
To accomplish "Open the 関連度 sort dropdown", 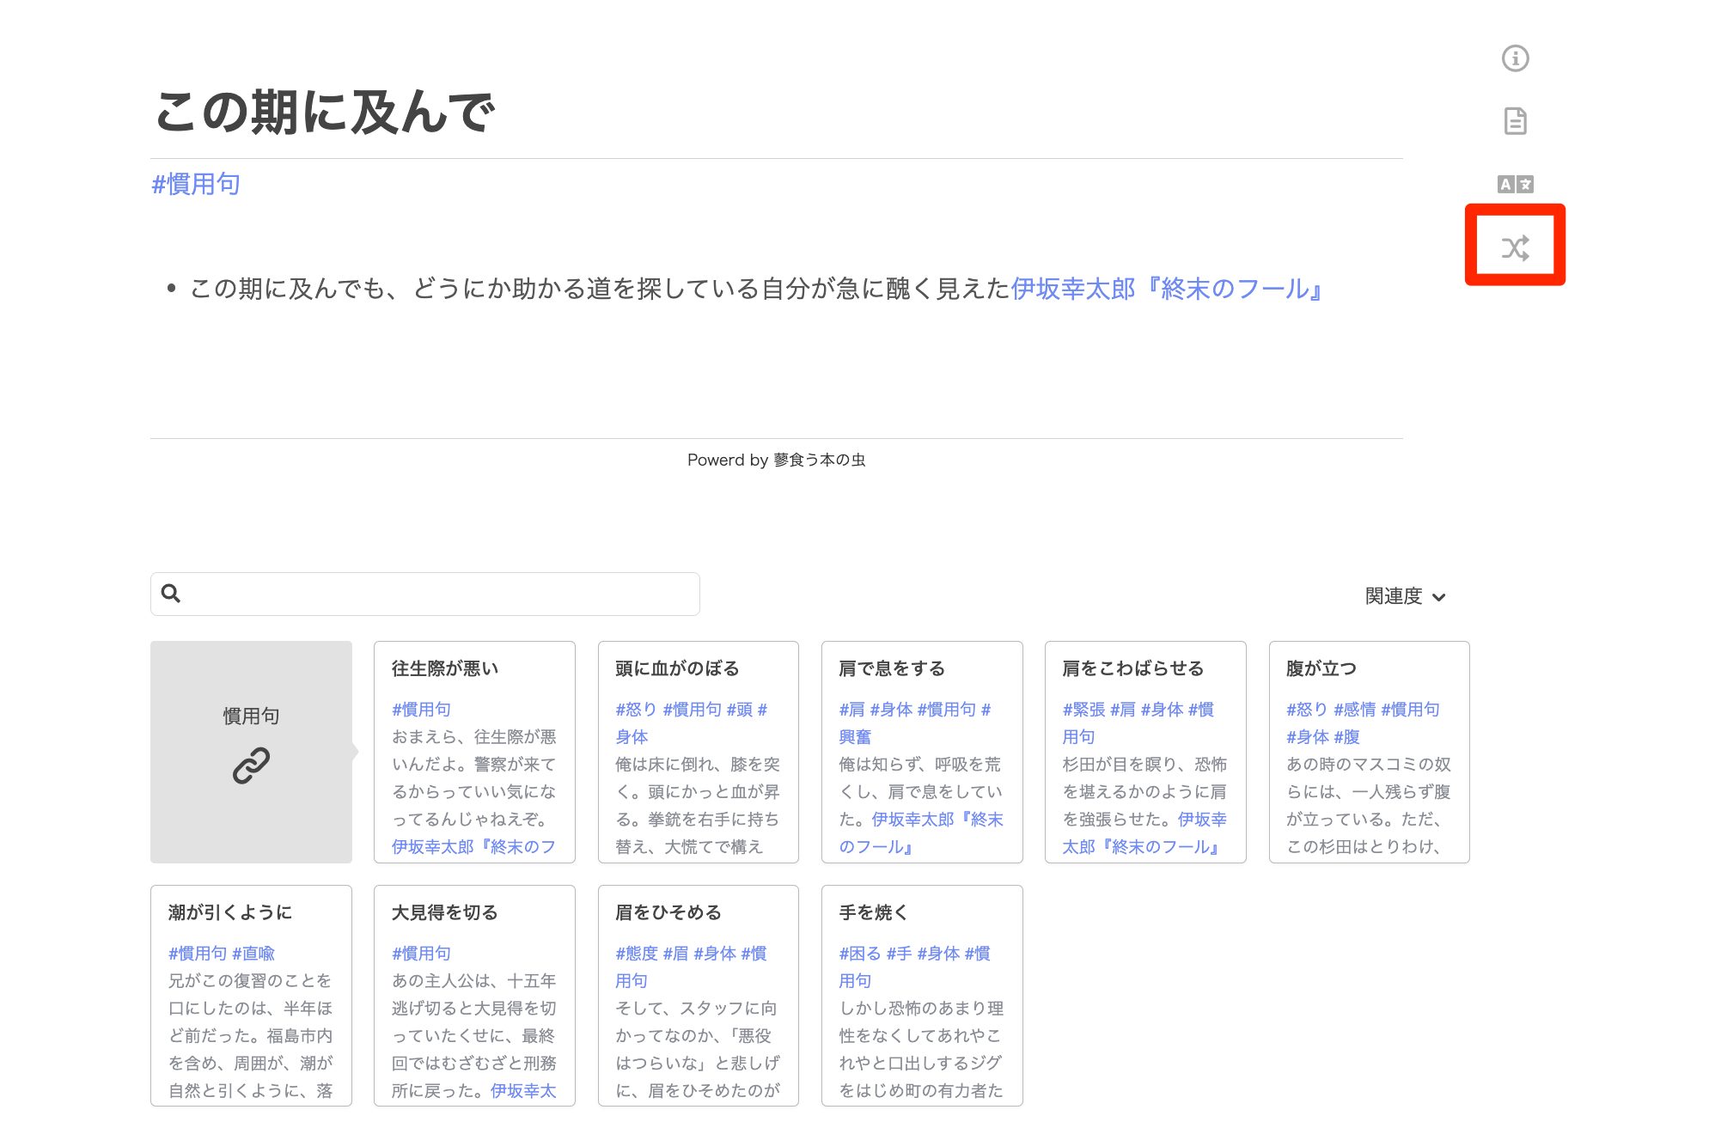I will coord(1405,596).
